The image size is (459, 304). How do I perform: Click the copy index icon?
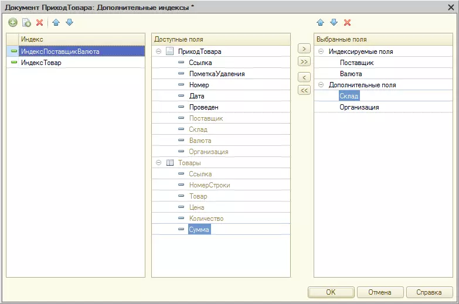click(x=26, y=22)
